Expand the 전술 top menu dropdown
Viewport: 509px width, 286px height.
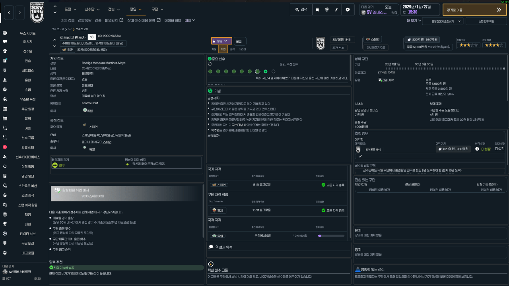click(x=114, y=9)
